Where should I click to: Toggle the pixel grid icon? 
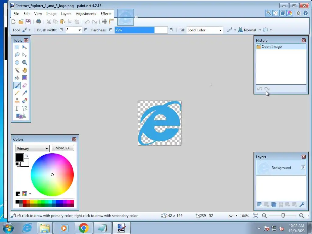[x=104, y=22]
